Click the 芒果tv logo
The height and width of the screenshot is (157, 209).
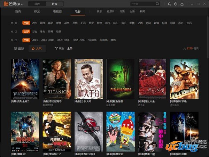pos(11,4)
